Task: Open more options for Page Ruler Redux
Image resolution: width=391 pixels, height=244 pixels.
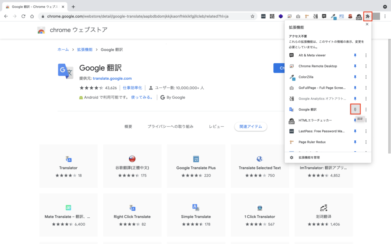Action: coord(366,142)
